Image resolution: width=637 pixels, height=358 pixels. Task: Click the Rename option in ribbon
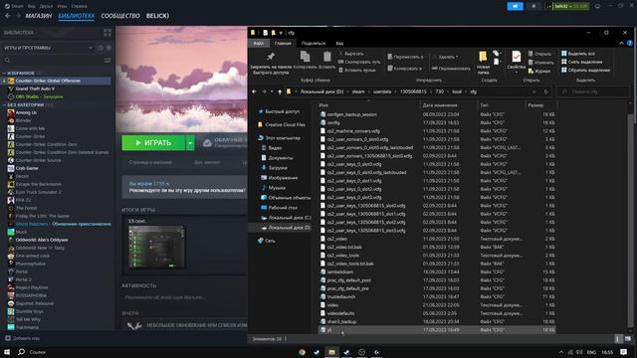tap(451, 69)
